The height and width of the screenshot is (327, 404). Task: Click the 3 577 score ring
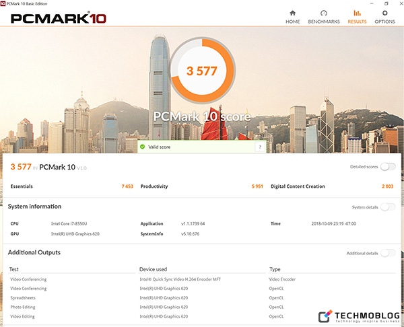(x=202, y=70)
